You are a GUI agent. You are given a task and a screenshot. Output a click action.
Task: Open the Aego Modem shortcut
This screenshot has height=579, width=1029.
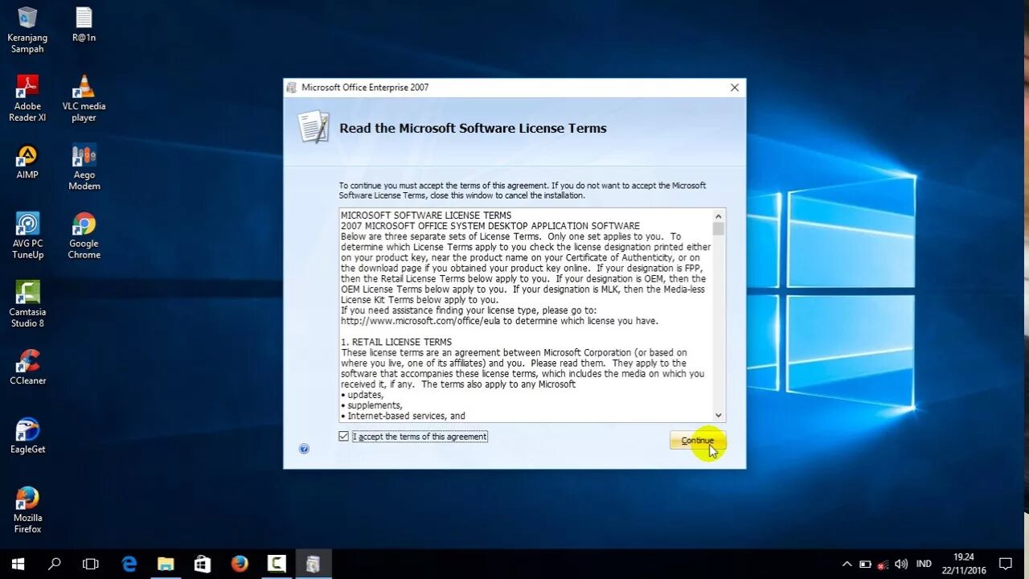pos(84,167)
